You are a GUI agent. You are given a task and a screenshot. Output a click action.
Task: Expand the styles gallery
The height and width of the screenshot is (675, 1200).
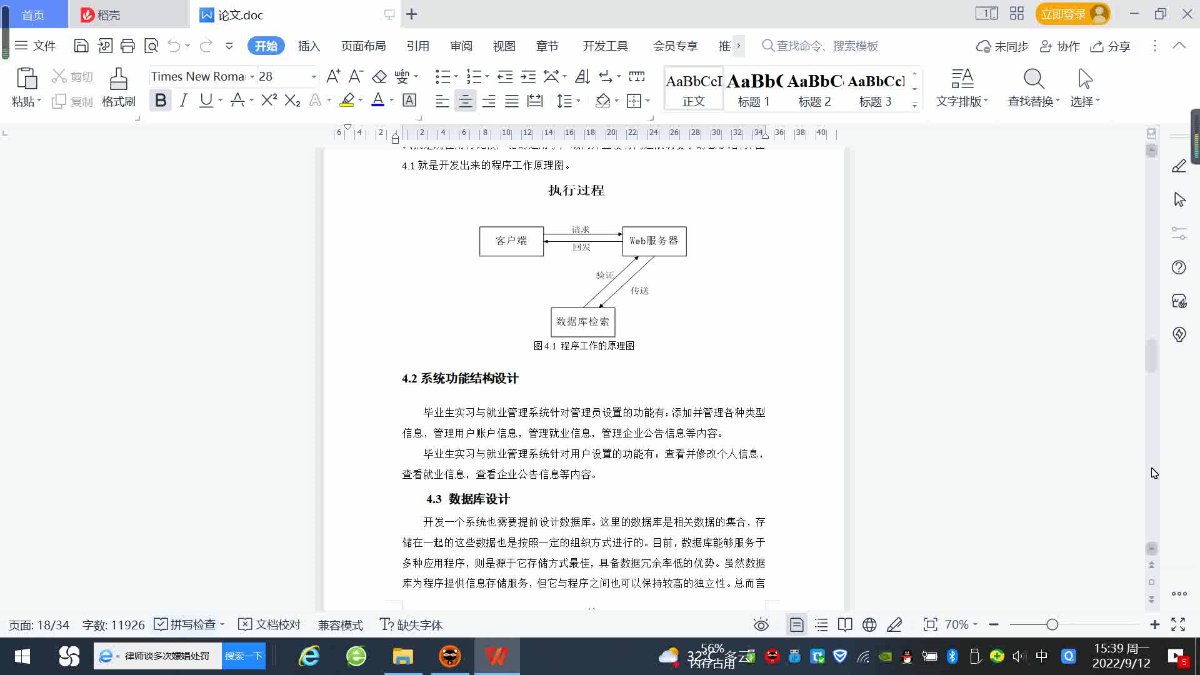(914, 105)
